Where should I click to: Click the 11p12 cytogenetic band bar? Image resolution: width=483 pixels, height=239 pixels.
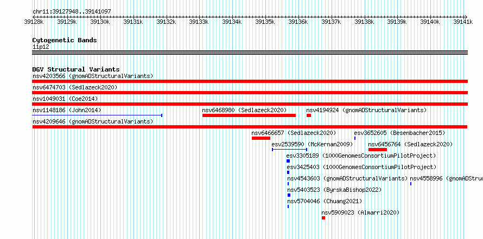point(250,53)
